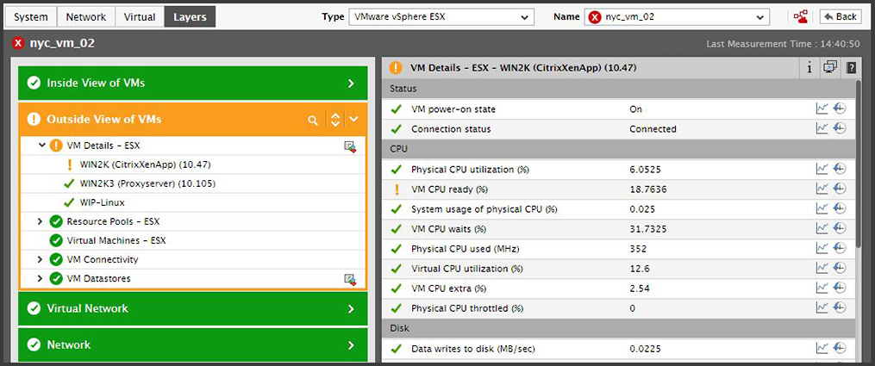875x366 pixels.
Task: Click the Resource Pools - ESX label
Action: (x=113, y=221)
